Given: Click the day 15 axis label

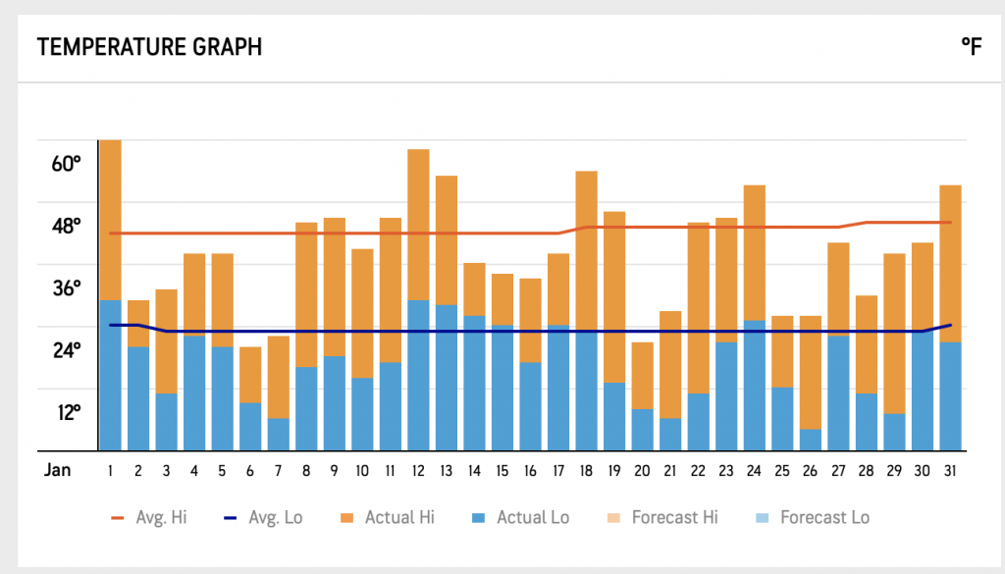Looking at the screenshot, I should click(502, 471).
